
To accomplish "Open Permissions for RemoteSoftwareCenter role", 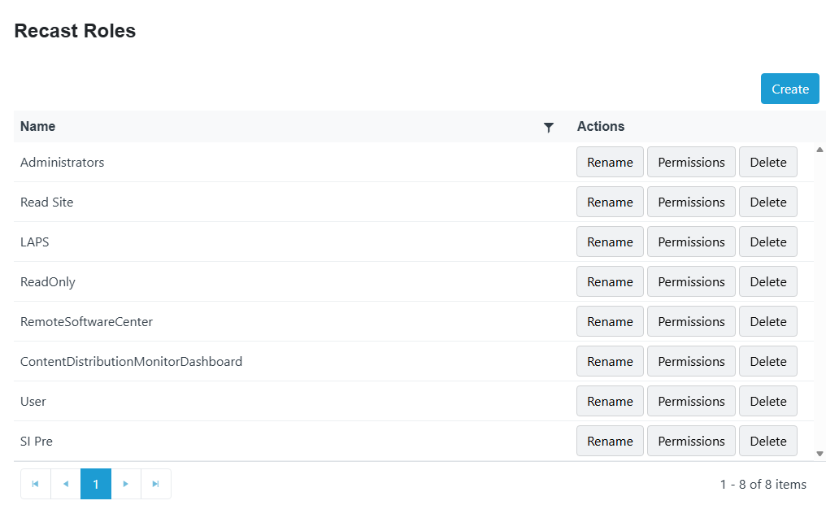I will tap(691, 321).
